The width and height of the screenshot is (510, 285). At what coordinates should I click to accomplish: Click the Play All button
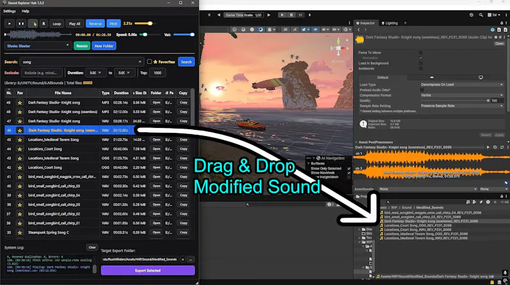(x=75, y=24)
